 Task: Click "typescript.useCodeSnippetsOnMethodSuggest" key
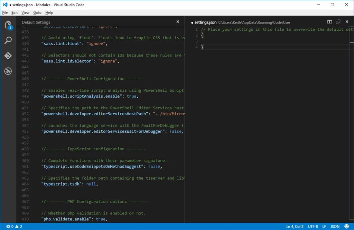tap(92, 167)
